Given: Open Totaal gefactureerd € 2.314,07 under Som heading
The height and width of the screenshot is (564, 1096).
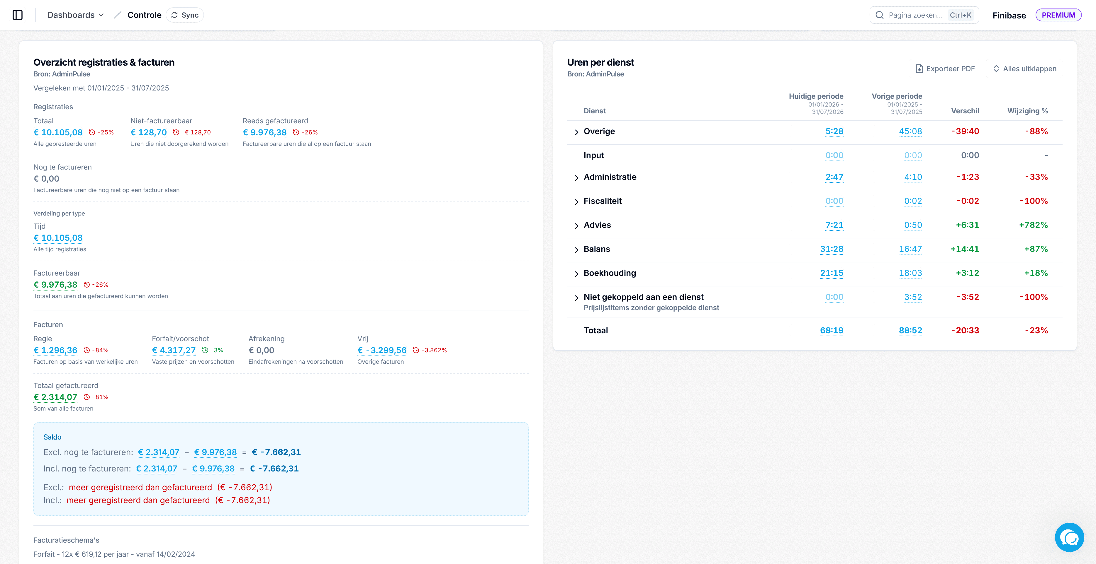Looking at the screenshot, I should (55, 397).
